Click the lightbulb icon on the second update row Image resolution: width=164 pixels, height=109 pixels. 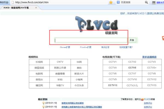[x=43, y=107]
